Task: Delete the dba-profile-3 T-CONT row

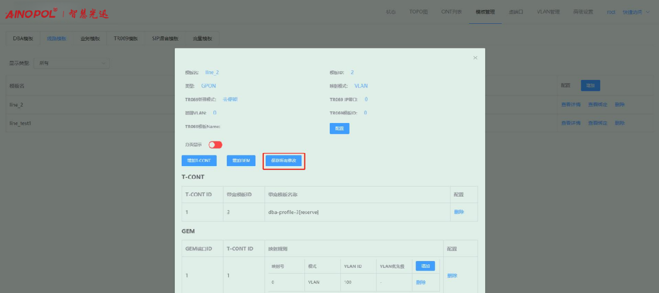Action: (458, 212)
